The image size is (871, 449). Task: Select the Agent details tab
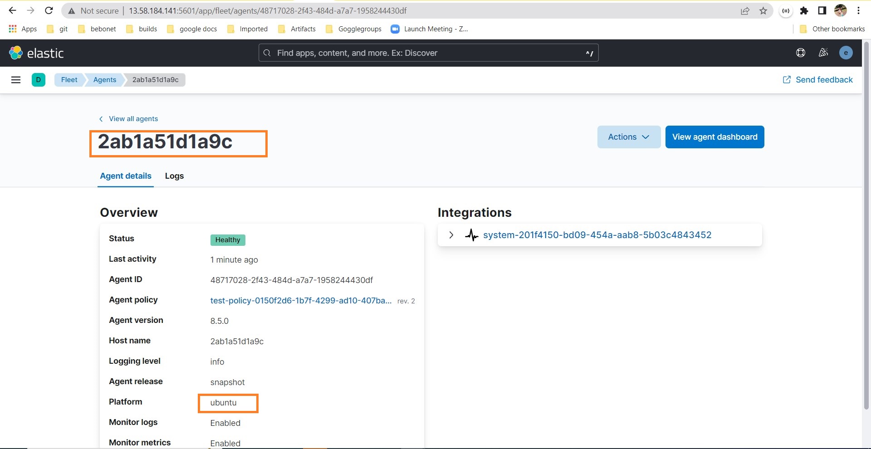125,176
